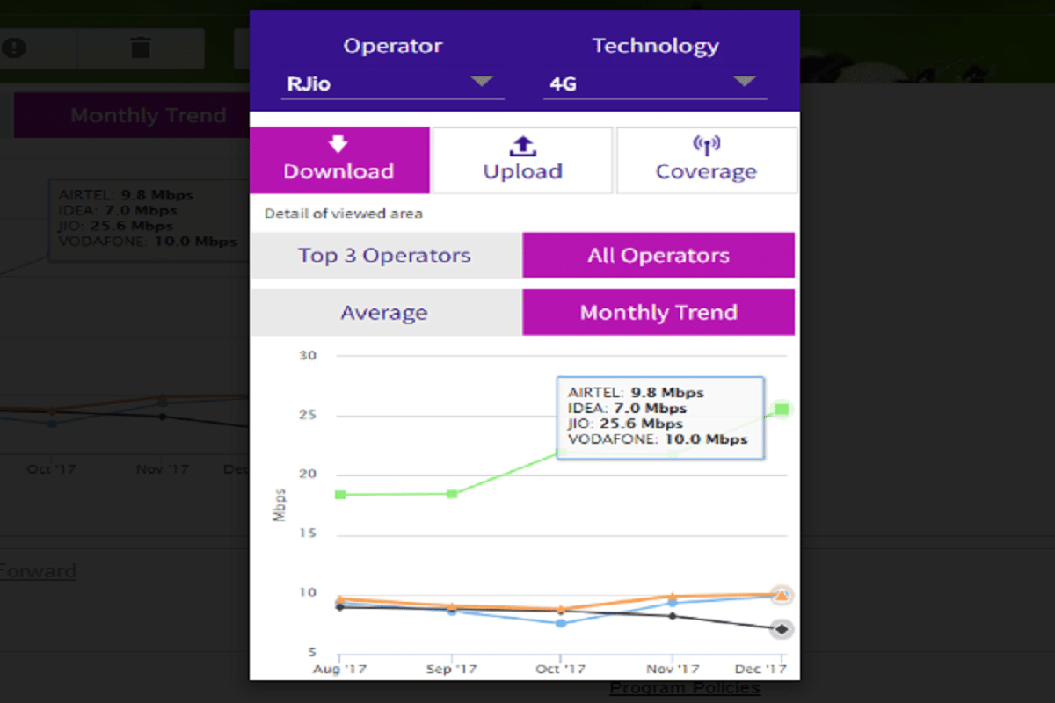This screenshot has height=703, width=1055.
Task: Click the blue Oct '17 data point
Action: pos(561,623)
